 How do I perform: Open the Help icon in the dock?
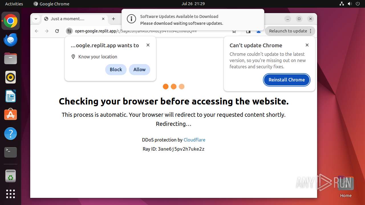(11, 134)
